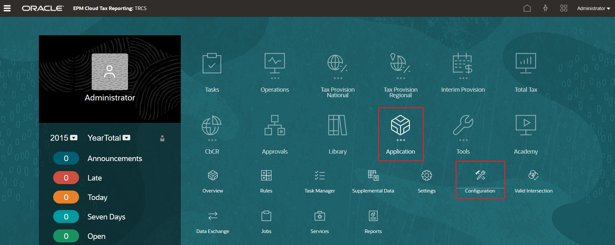Open Task Manager
The image size is (615, 245).
pos(319,181)
